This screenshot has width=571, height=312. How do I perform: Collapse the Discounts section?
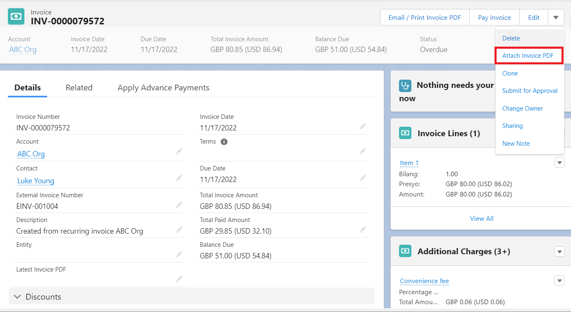(x=18, y=297)
